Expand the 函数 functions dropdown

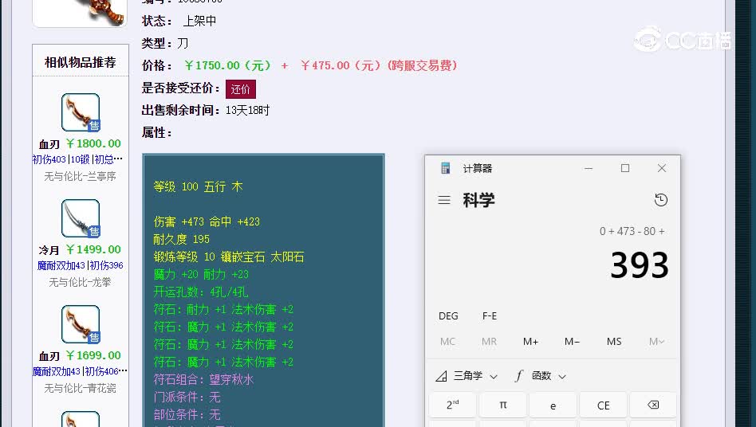coord(540,376)
